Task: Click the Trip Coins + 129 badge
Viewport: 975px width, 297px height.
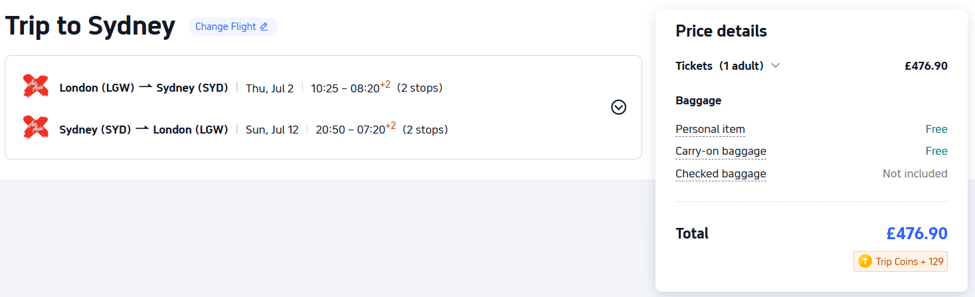Action: 901,261
